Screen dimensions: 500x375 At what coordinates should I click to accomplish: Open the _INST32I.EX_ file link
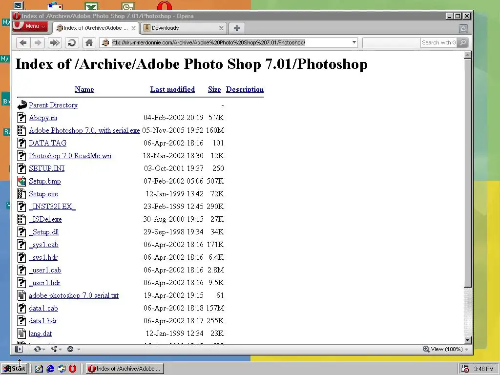pos(52,207)
